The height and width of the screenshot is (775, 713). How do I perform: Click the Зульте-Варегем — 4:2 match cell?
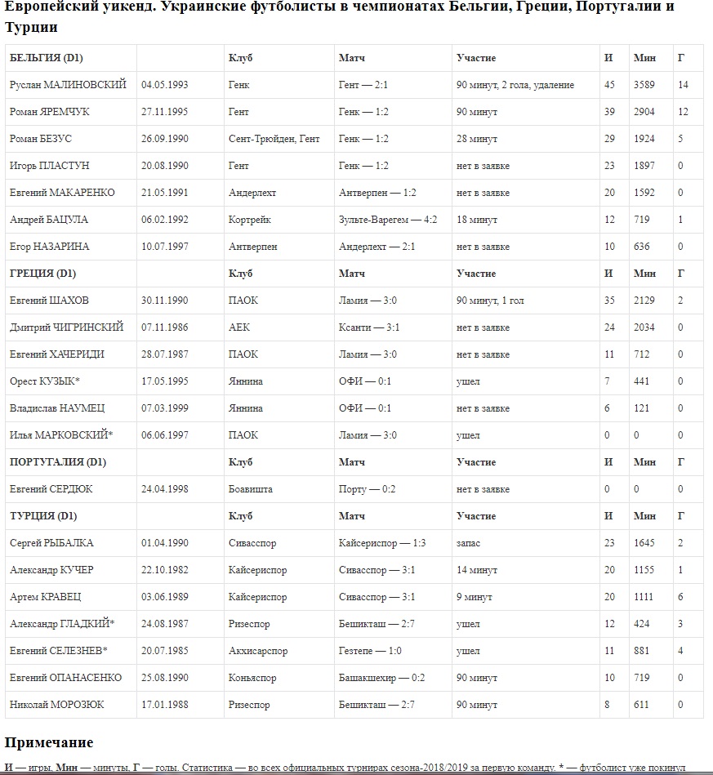388,220
